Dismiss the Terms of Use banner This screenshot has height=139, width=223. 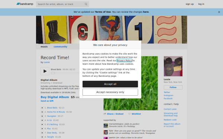pos(219,12)
